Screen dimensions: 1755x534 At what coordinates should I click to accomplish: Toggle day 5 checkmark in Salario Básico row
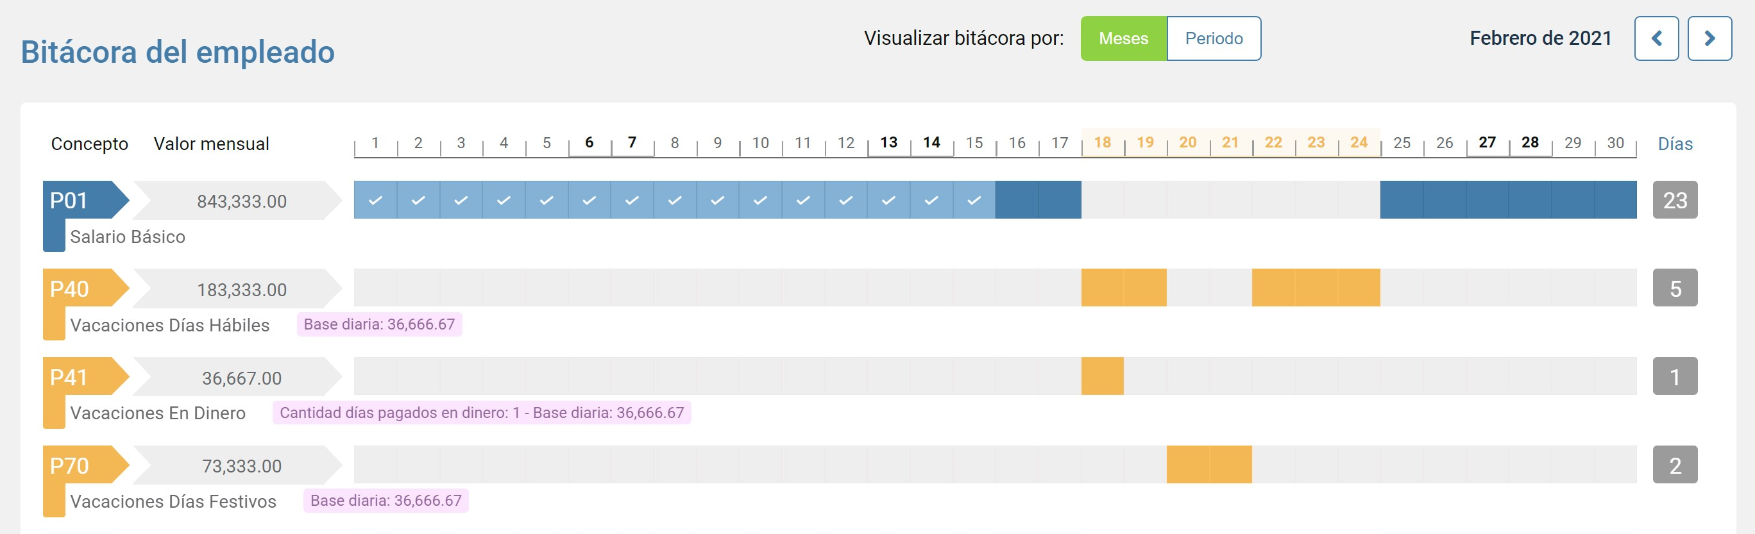(547, 200)
